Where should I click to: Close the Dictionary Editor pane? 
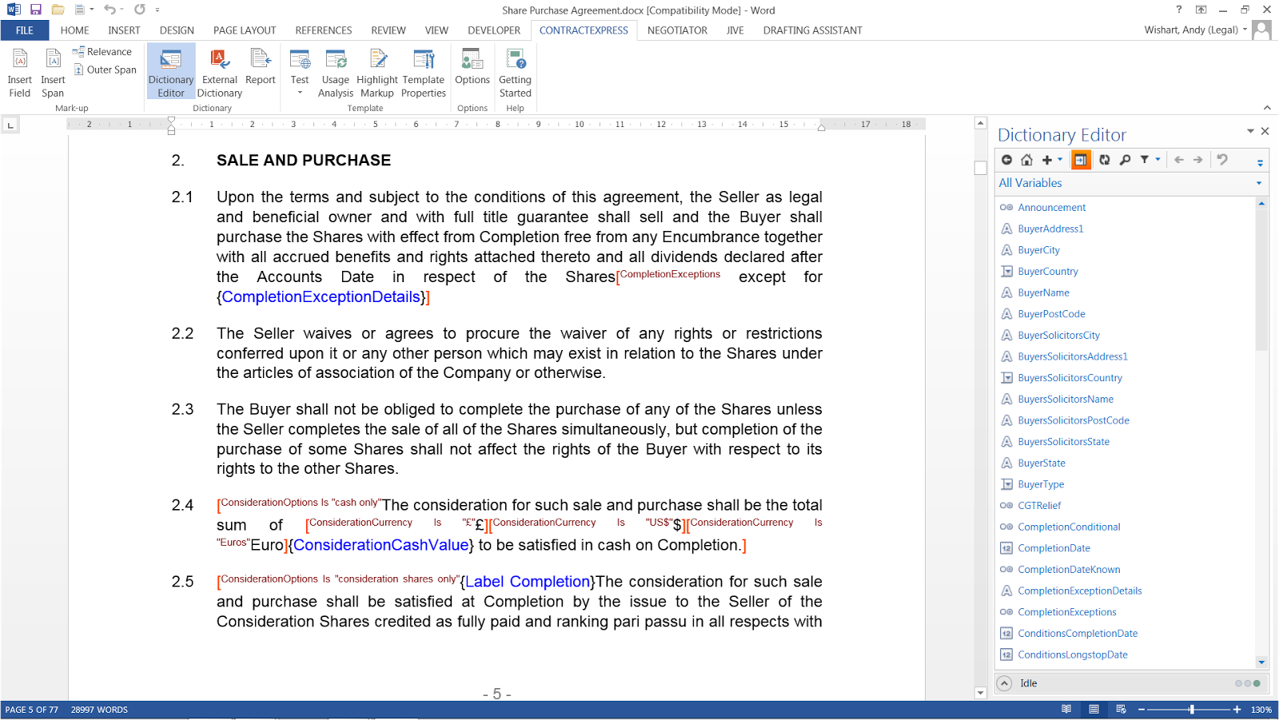tap(1265, 131)
